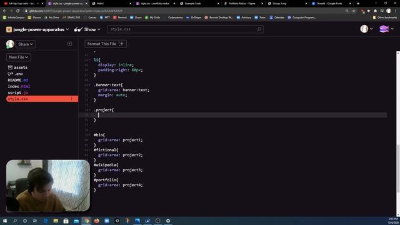Fold the #bio rule in gutter

pyautogui.click(x=89, y=135)
